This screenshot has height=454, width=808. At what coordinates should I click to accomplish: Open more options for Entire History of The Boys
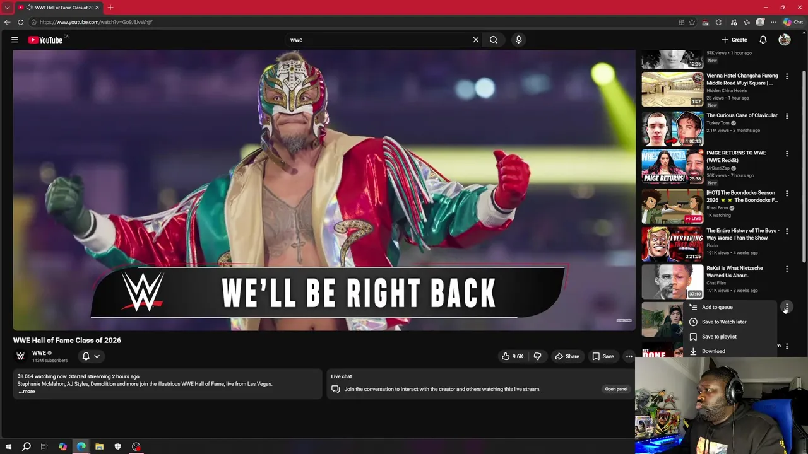tap(787, 231)
